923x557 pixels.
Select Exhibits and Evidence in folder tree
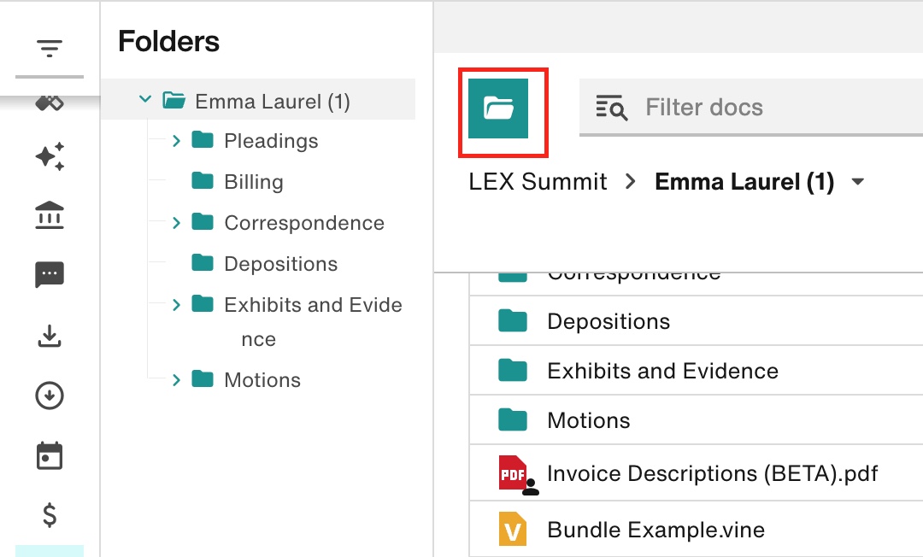click(313, 321)
